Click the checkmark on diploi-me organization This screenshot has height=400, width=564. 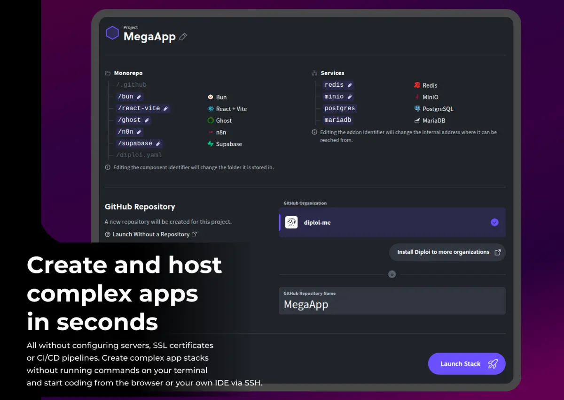(x=494, y=222)
